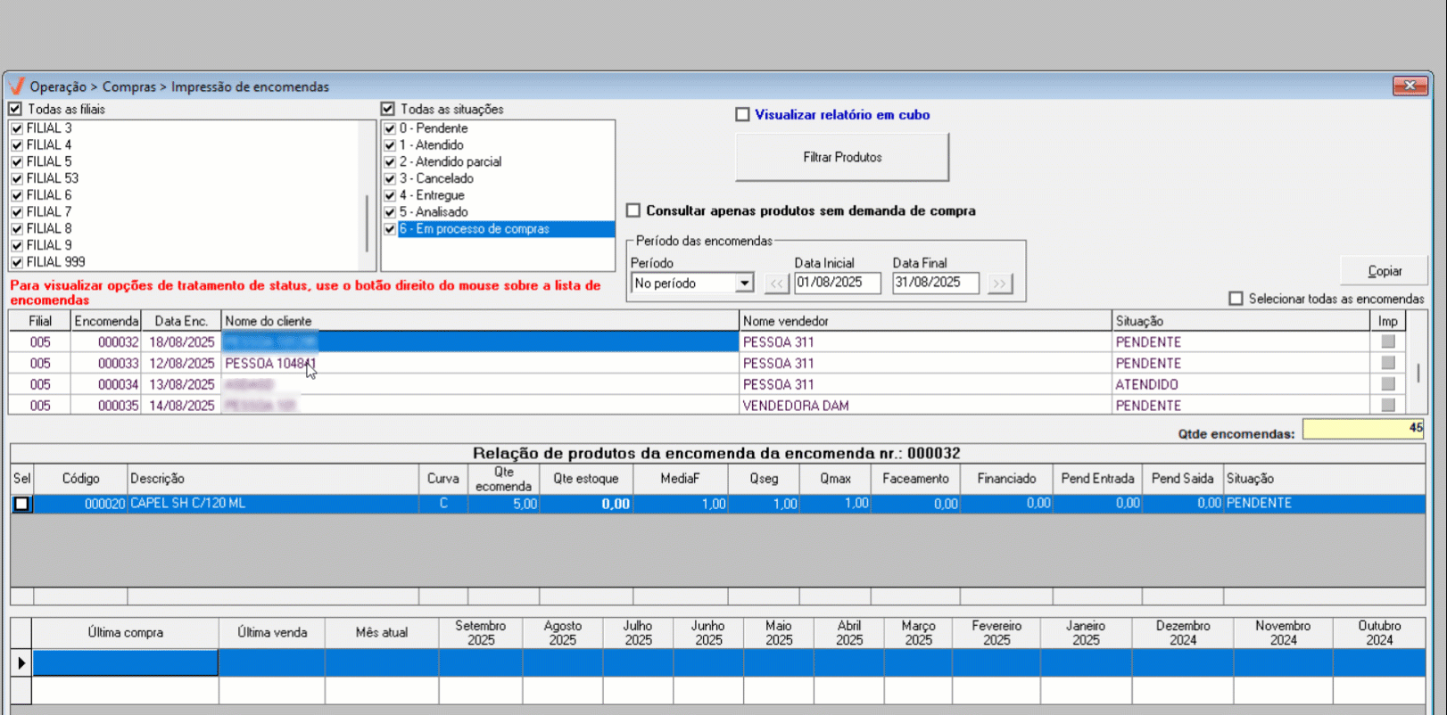Click the Copiar button
This screenshot has width=1447, height=715.
(x=1384, y=271)
